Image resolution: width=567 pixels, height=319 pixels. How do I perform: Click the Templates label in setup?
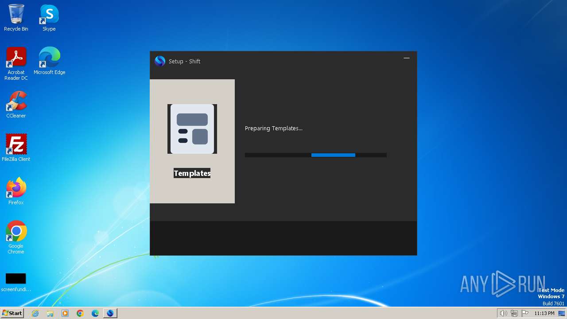tap(192, 173)
